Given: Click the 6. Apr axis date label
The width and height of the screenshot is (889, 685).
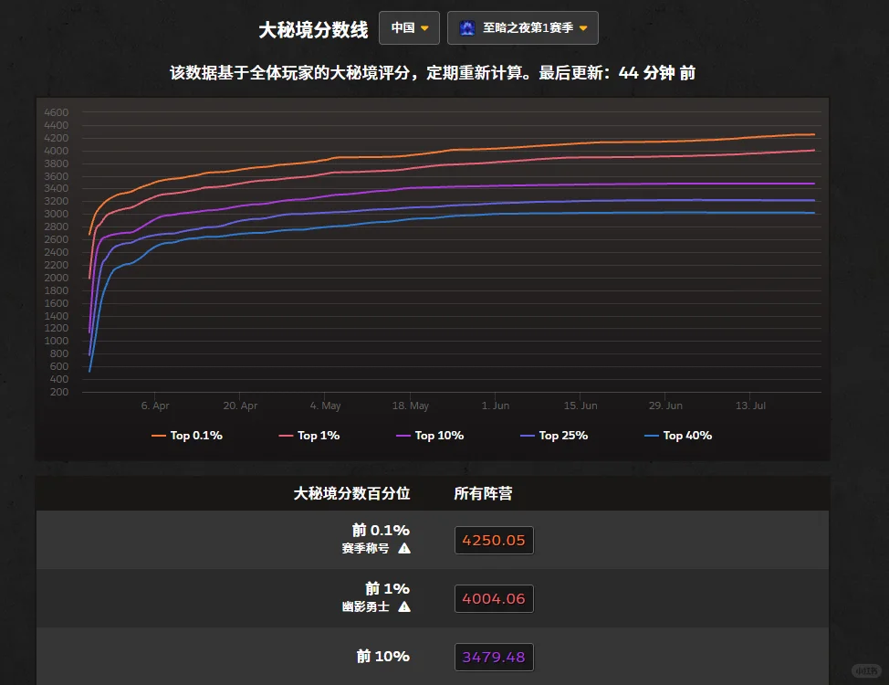Looking at the screenshot, I should coord(155,406).
